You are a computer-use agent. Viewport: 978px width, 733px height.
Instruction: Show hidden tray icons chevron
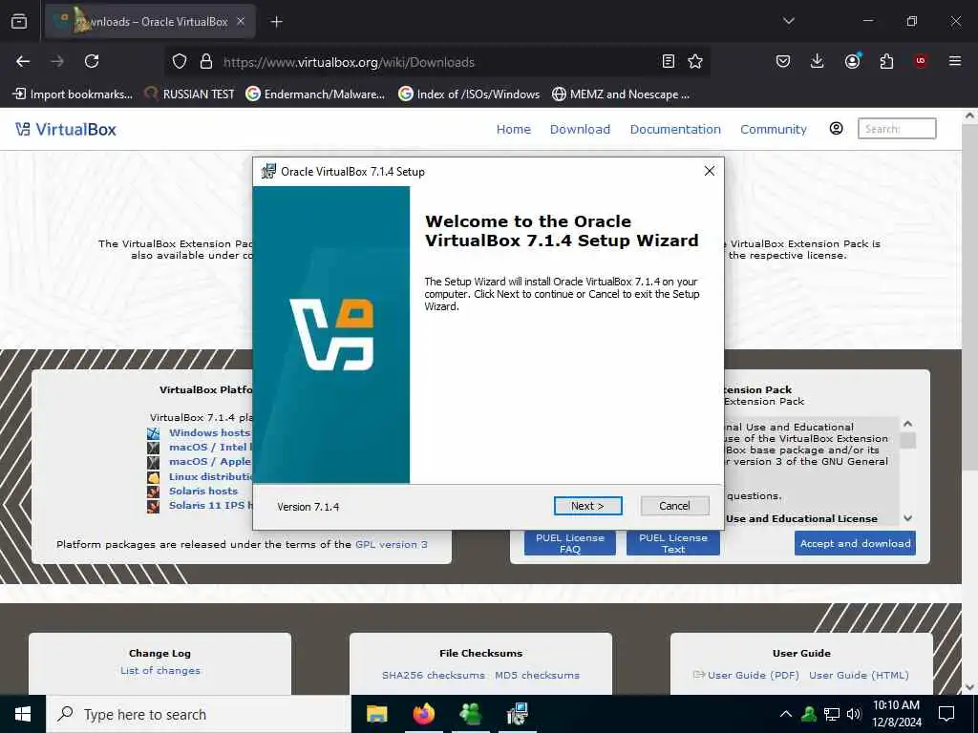tap(786, 714)
